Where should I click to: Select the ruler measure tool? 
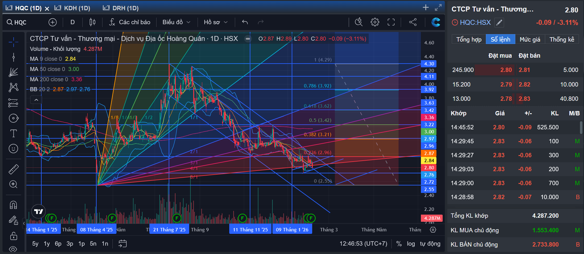pos(13,169)
